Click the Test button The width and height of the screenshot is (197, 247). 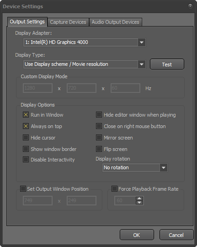click(167, 64)
